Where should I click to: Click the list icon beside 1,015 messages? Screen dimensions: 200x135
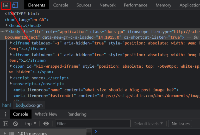(x=12, y=133)
